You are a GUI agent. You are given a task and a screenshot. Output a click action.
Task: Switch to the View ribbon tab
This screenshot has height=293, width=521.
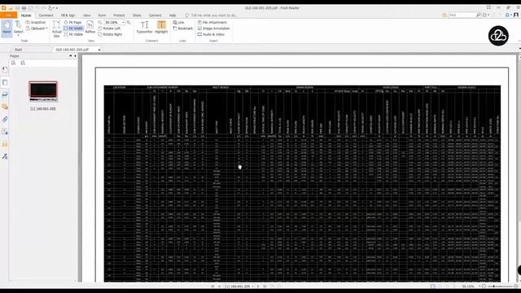coord(87,15)
